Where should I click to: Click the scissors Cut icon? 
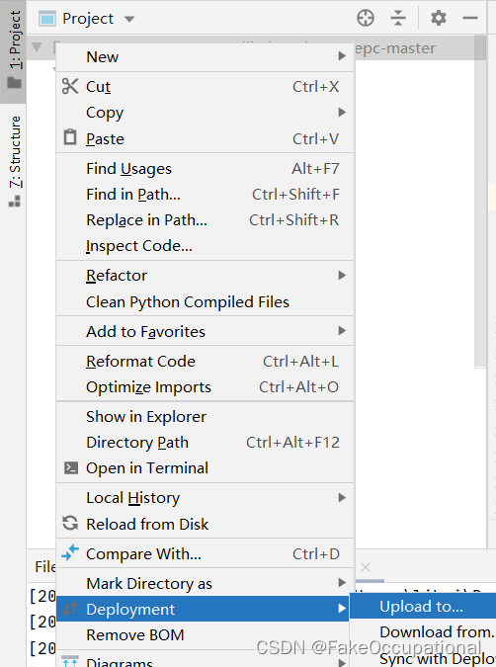pyautogui.click(x=70, y=86)
